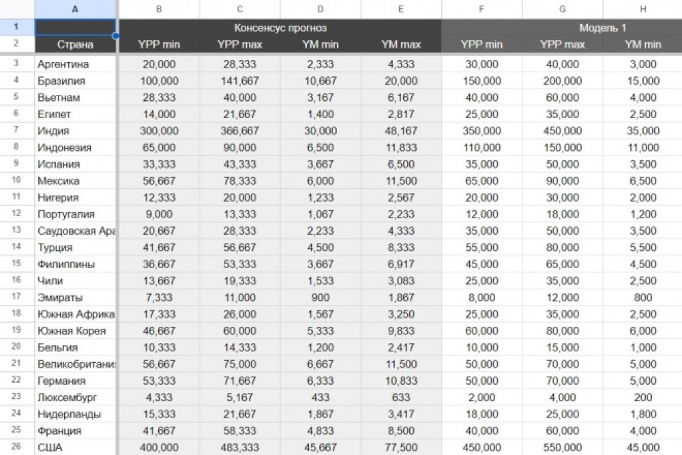Viewport: 682px width, 455px height.
Task: Select column C header
Action: [x=239, y=9]
